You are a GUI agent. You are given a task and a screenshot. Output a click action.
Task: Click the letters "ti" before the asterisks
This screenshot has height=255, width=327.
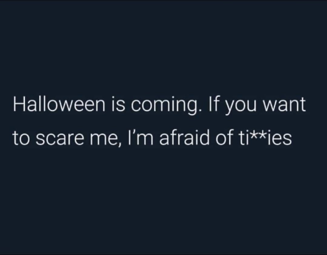point(242,138)
